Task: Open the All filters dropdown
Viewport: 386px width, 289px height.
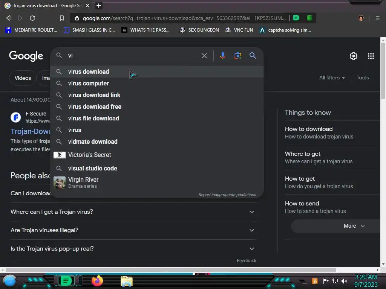Action: pyautogui.click(x=332, y=78)
